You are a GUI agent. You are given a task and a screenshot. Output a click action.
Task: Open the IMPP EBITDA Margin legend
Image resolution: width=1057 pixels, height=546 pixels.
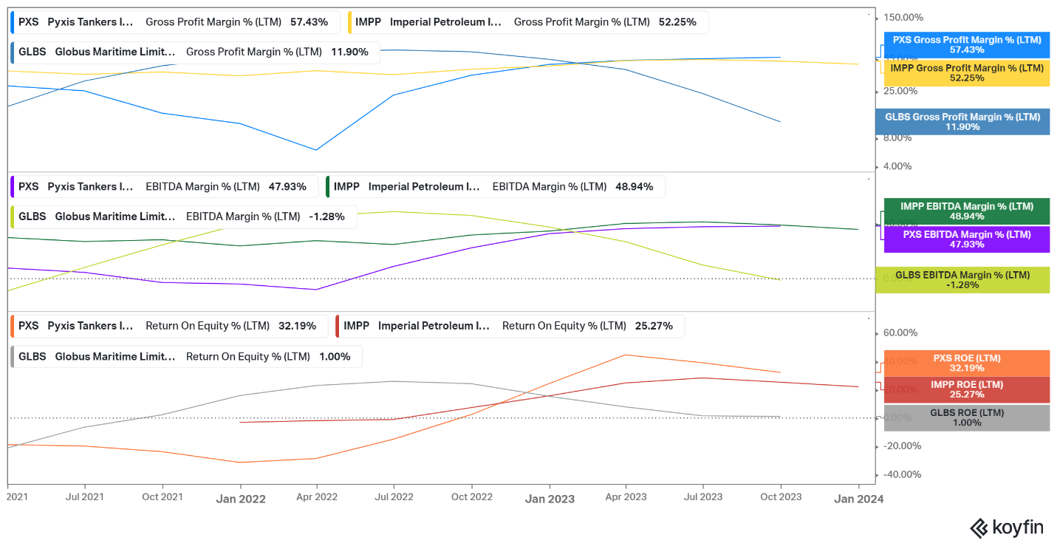point(495,187)
